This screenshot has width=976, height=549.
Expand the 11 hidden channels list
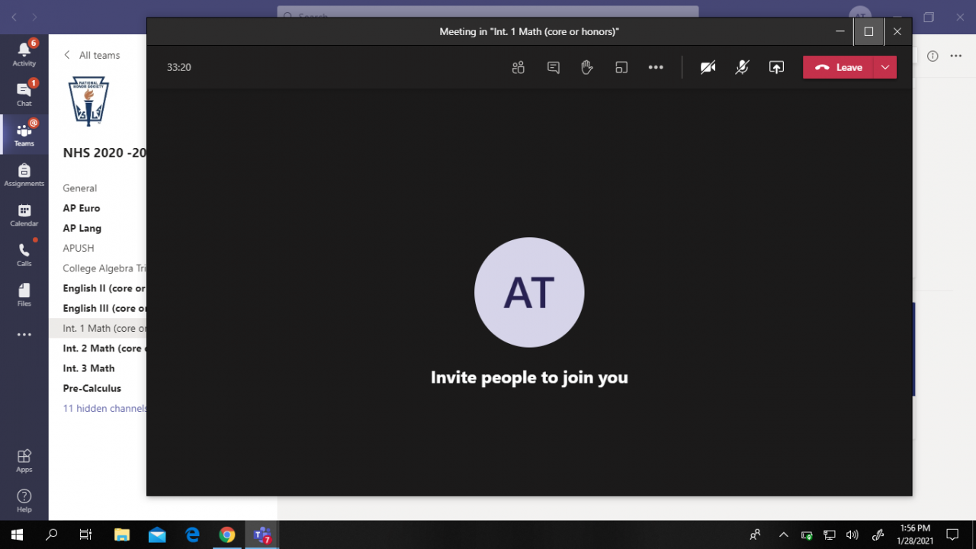click(x=104, y=408)
